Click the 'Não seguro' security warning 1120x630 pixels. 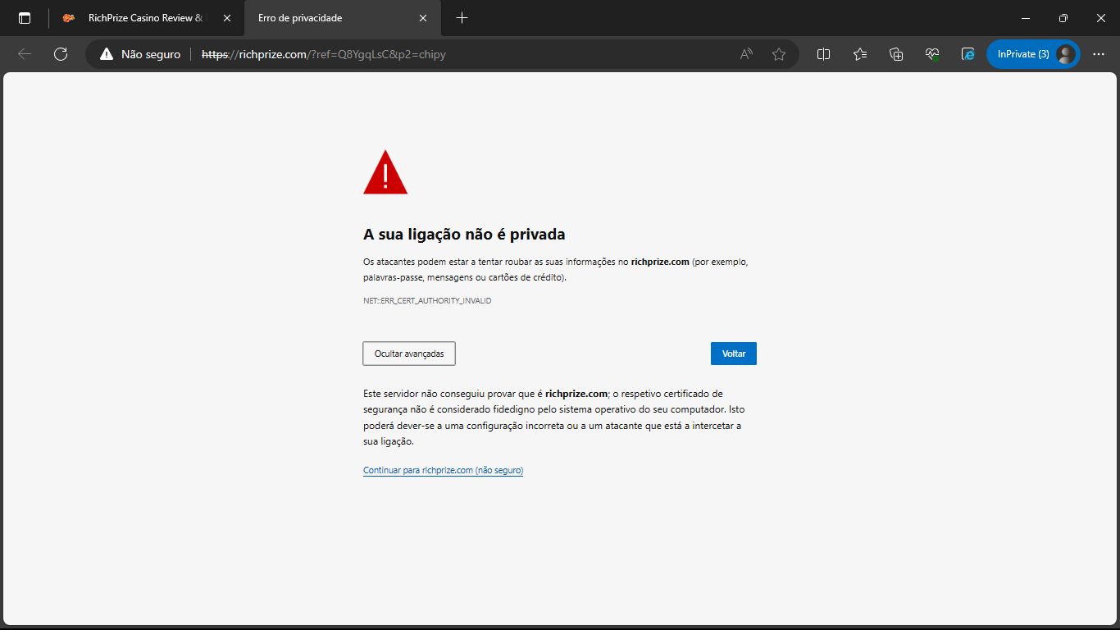[140, 54]
